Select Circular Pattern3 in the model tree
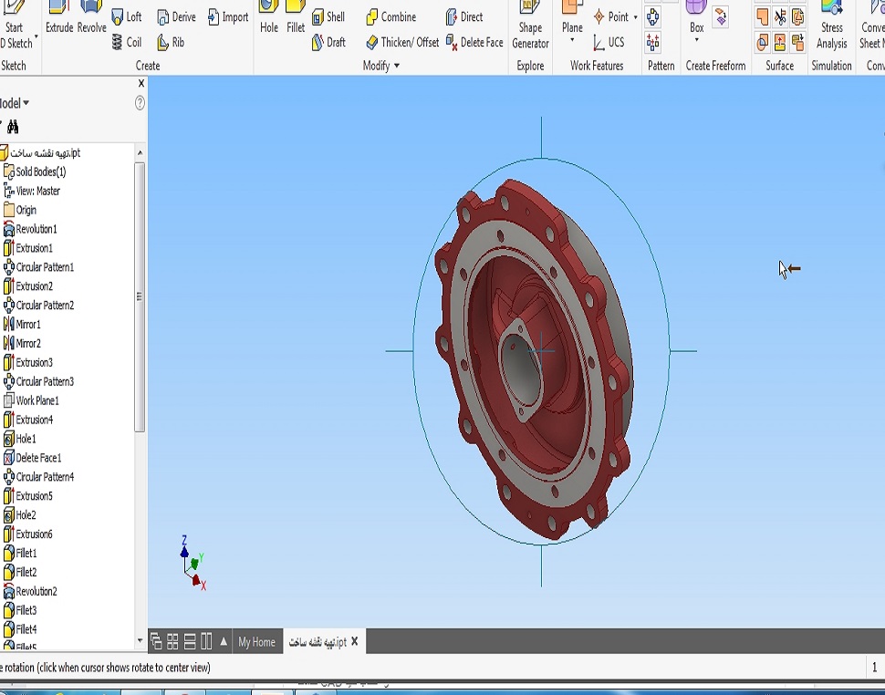The width and height of the screenshot is (885, 695). 44,381
